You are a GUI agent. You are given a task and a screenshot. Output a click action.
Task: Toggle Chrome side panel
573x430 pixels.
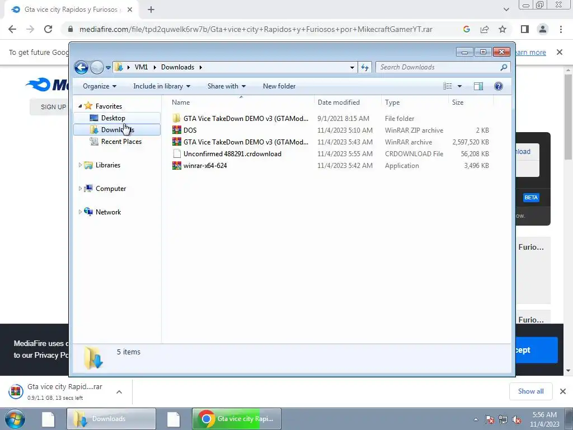pos(525,29)
